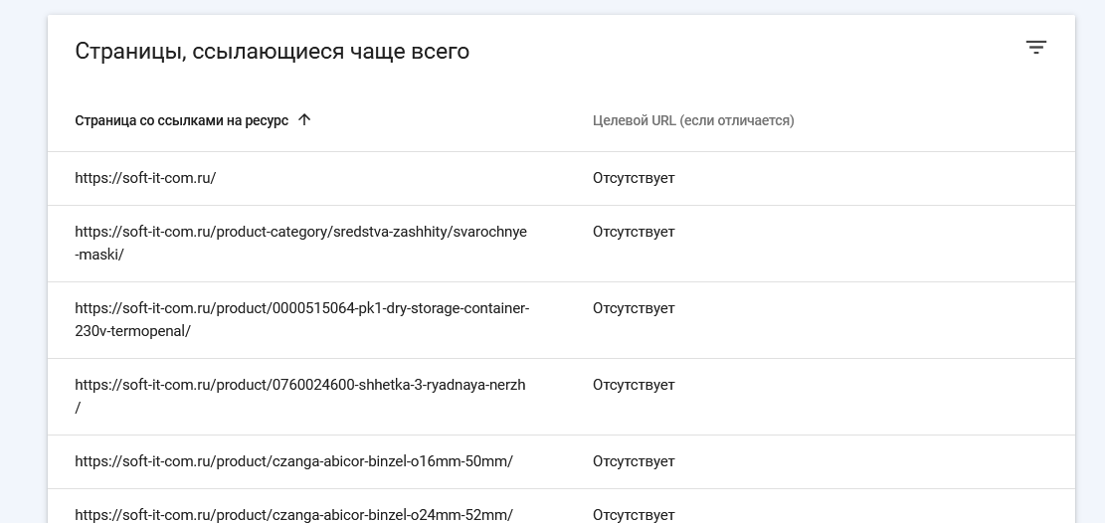The width and height of the screenshot is (1105, 523).
Task: Click the 'Страницы, ссылающиеся чаще всего' heading
Action: [272, 52]
